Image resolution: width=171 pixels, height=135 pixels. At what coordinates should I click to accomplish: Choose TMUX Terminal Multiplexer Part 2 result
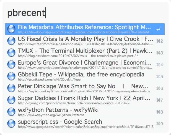[85, 53]
